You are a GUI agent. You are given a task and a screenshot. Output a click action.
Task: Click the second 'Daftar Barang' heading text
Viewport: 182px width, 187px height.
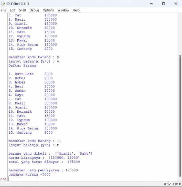pyautogui.click(x=22, y=65)
